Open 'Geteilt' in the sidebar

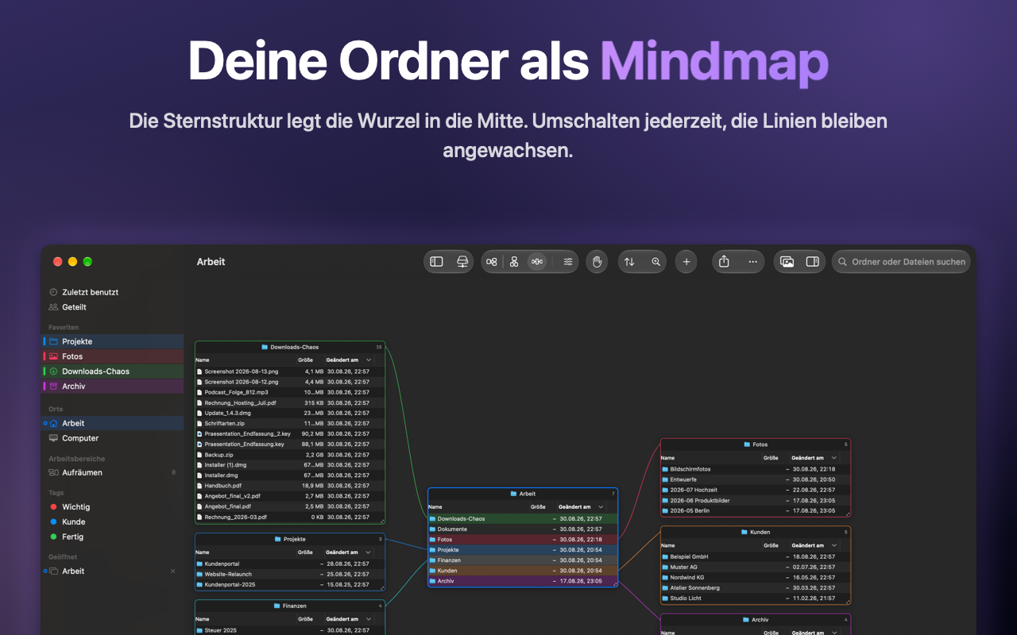(x=112, y=307)
